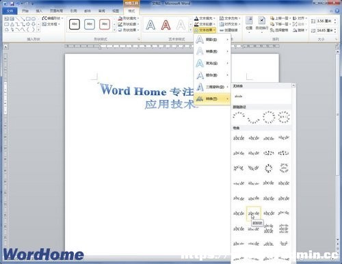Select the highlighted 转换 (Transform) menu item
Screen dimensions: 342x264
click(x=212, y=98)
